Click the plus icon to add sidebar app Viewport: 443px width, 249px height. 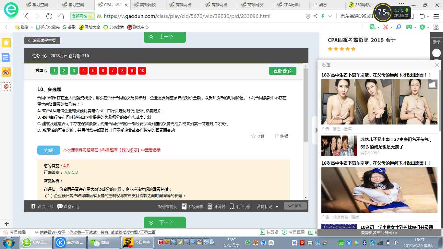[x=6, y=224]
